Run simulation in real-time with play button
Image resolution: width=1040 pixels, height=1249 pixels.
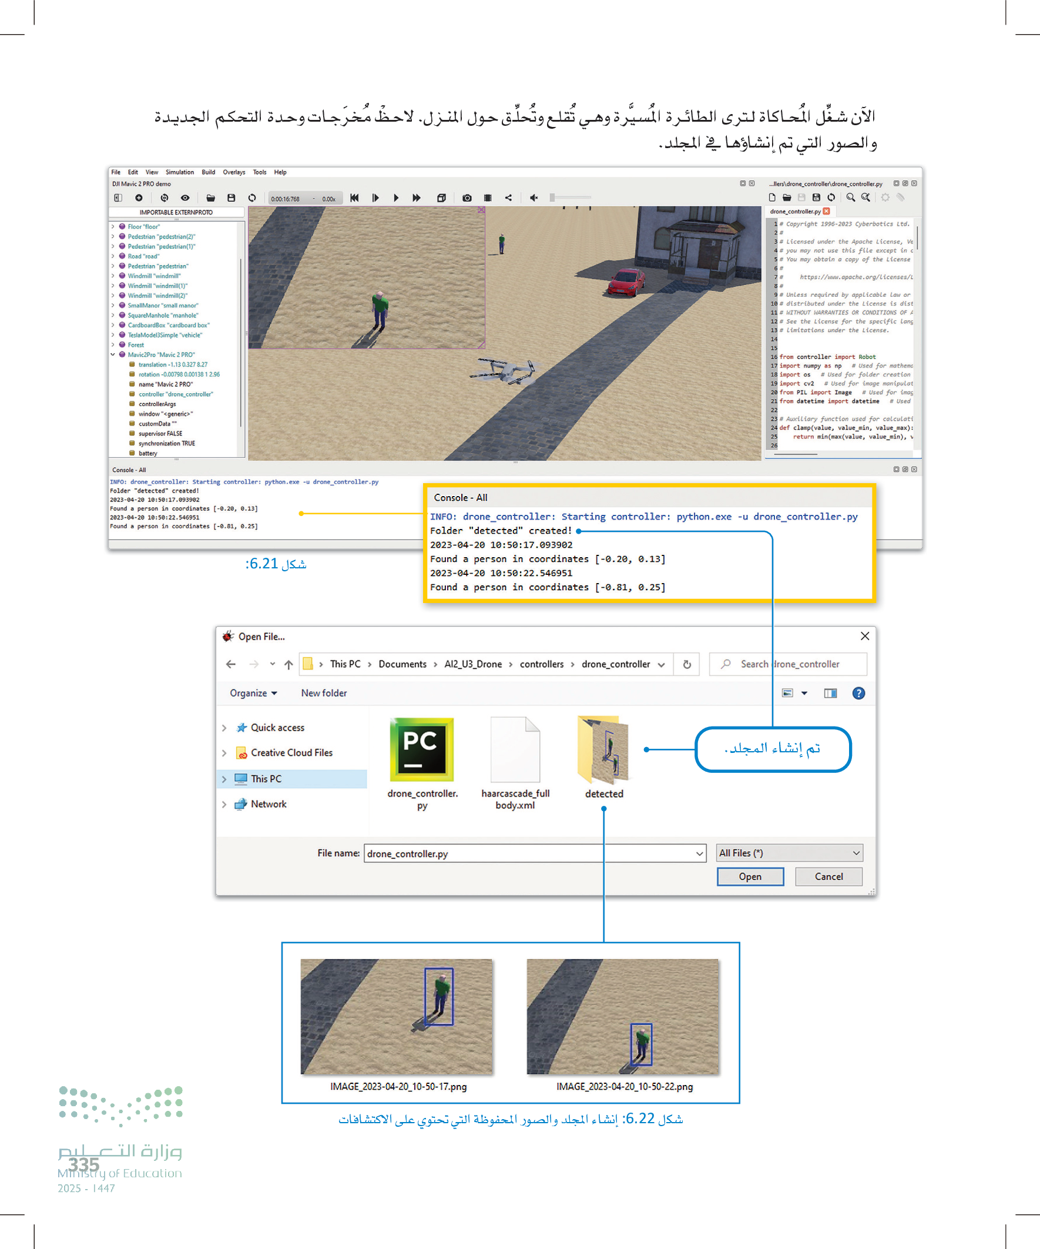(396, 198)
